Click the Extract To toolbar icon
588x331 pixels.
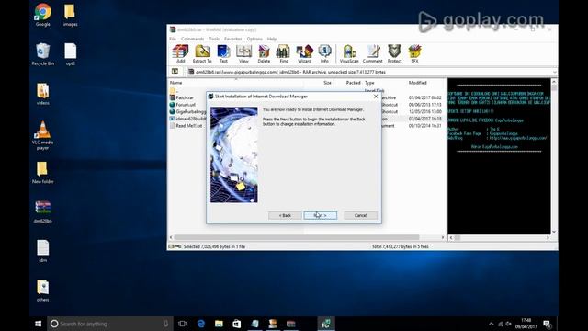(x=202, y=53)
